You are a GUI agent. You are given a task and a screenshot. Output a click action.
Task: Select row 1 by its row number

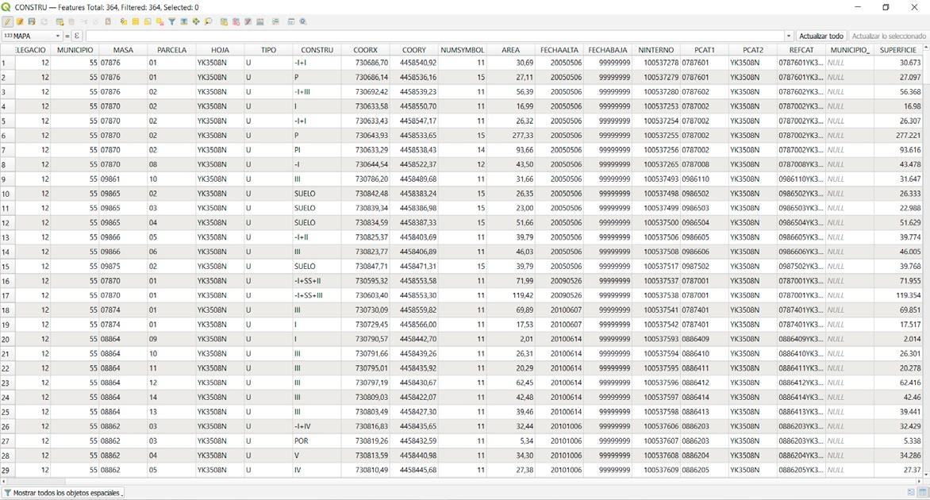point(7,63)
